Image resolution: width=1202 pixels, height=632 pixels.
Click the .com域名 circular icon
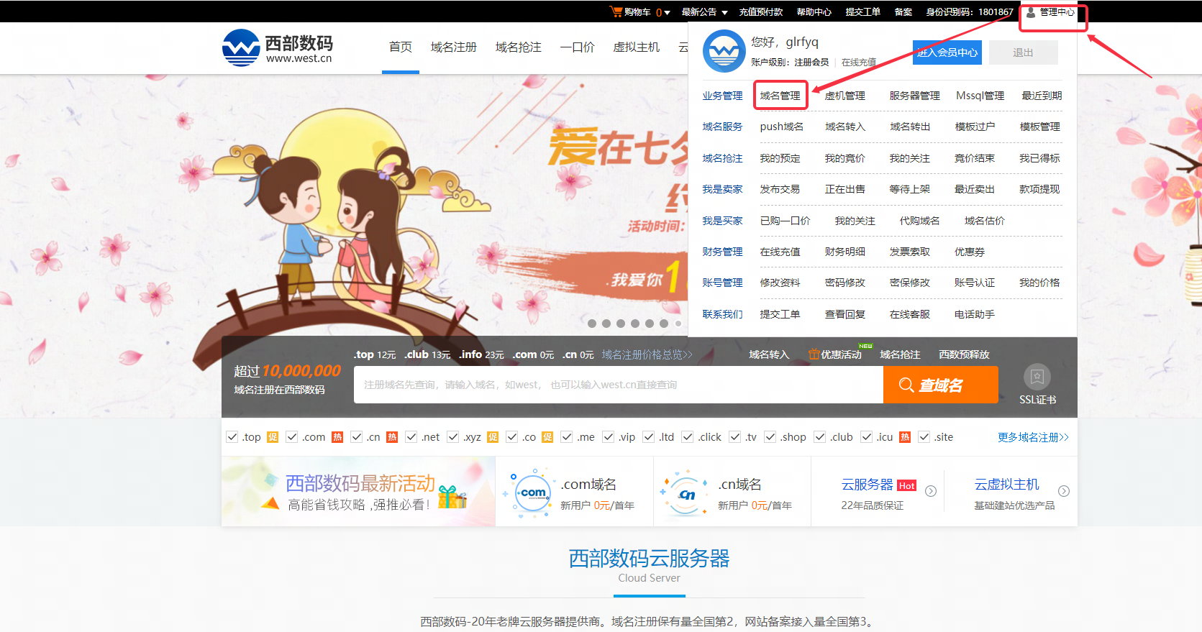[532, 493]
